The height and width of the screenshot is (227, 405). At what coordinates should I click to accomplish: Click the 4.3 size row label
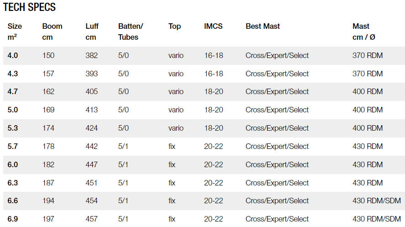[13, 74]
